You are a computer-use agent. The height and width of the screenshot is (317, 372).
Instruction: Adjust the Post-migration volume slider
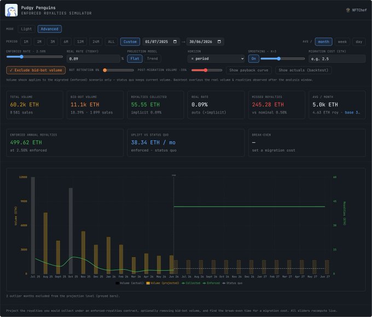pyautogui.click(x=207, y=70)
